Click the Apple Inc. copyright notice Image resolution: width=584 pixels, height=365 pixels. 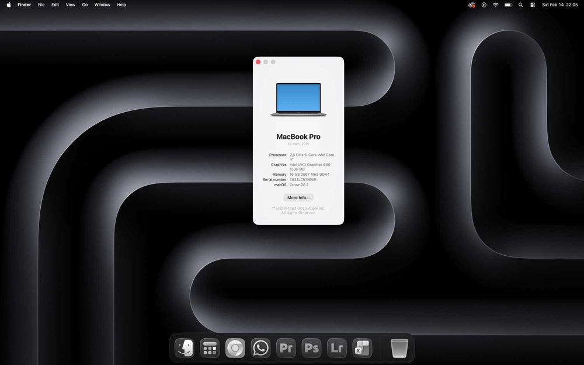point(298,210)
